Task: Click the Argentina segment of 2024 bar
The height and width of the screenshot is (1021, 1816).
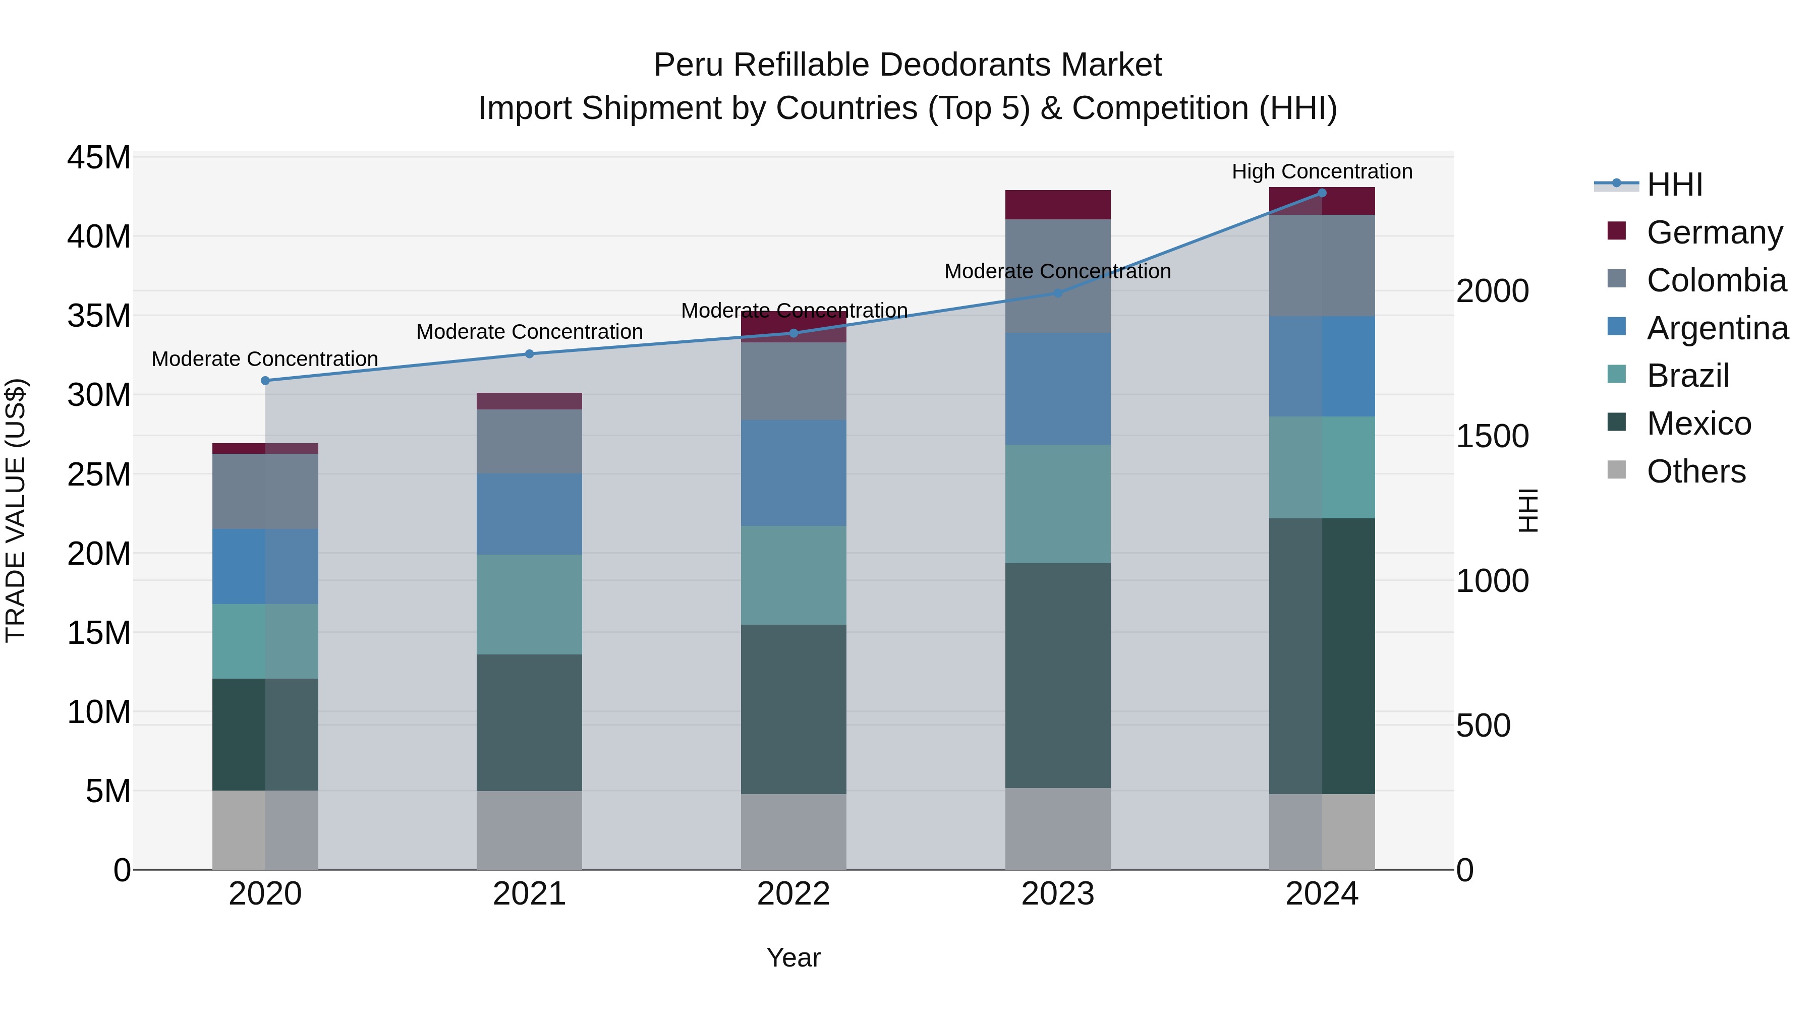Action: click(1322, 367)
